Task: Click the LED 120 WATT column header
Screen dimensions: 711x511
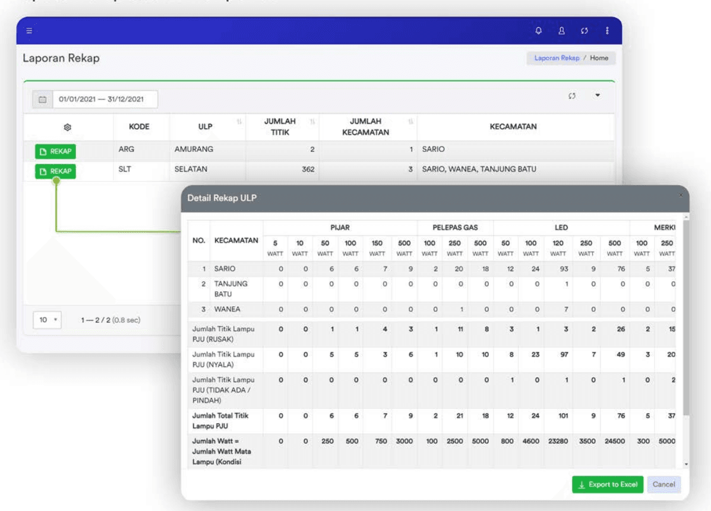Action: [x=558, y=248]
